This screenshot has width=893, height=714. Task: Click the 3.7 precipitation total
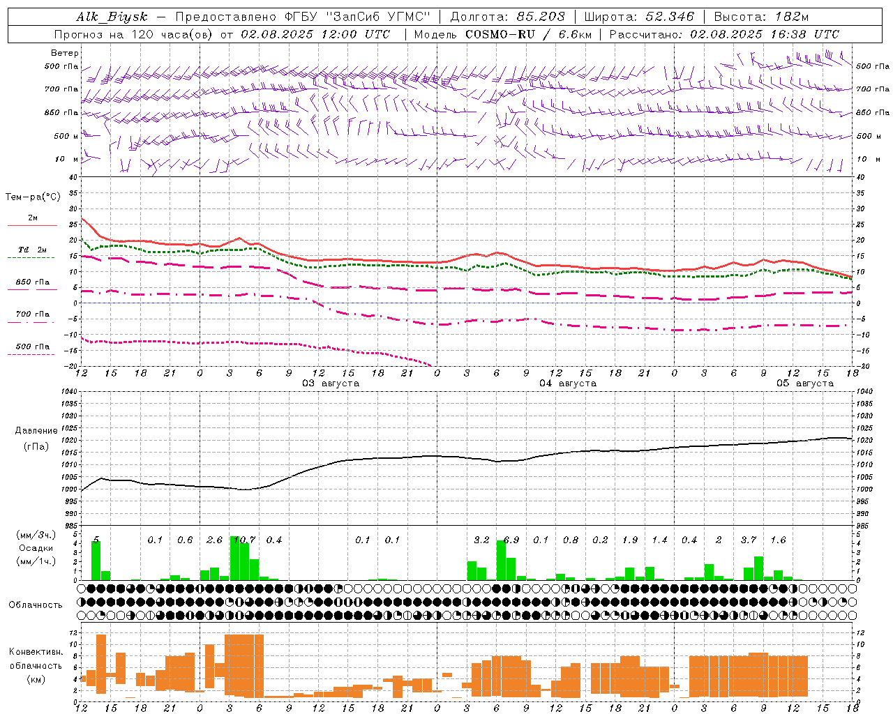pos(749,540)
